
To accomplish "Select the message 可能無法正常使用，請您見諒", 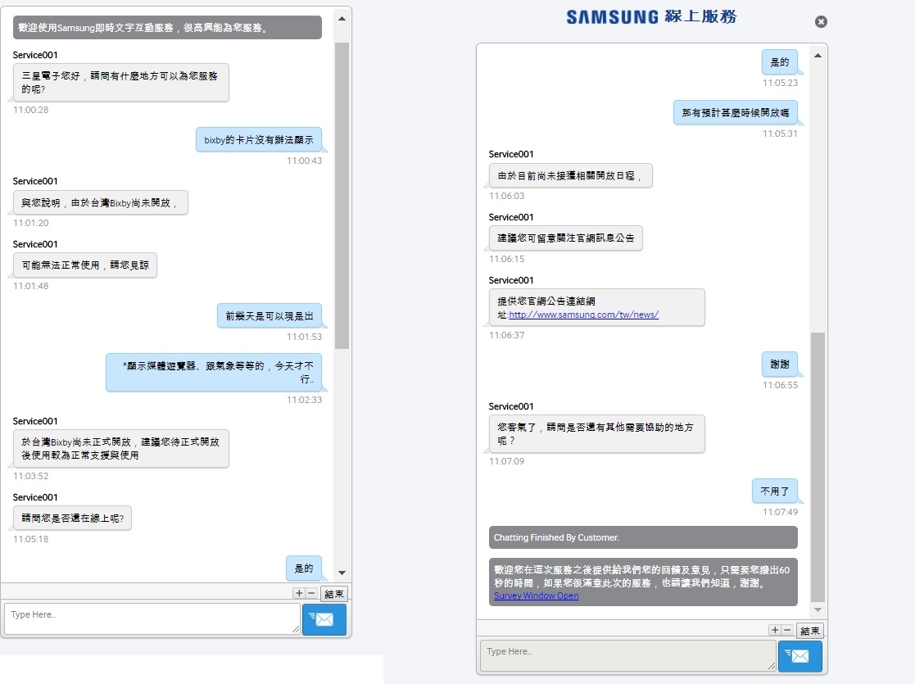I will coord(85,265).
